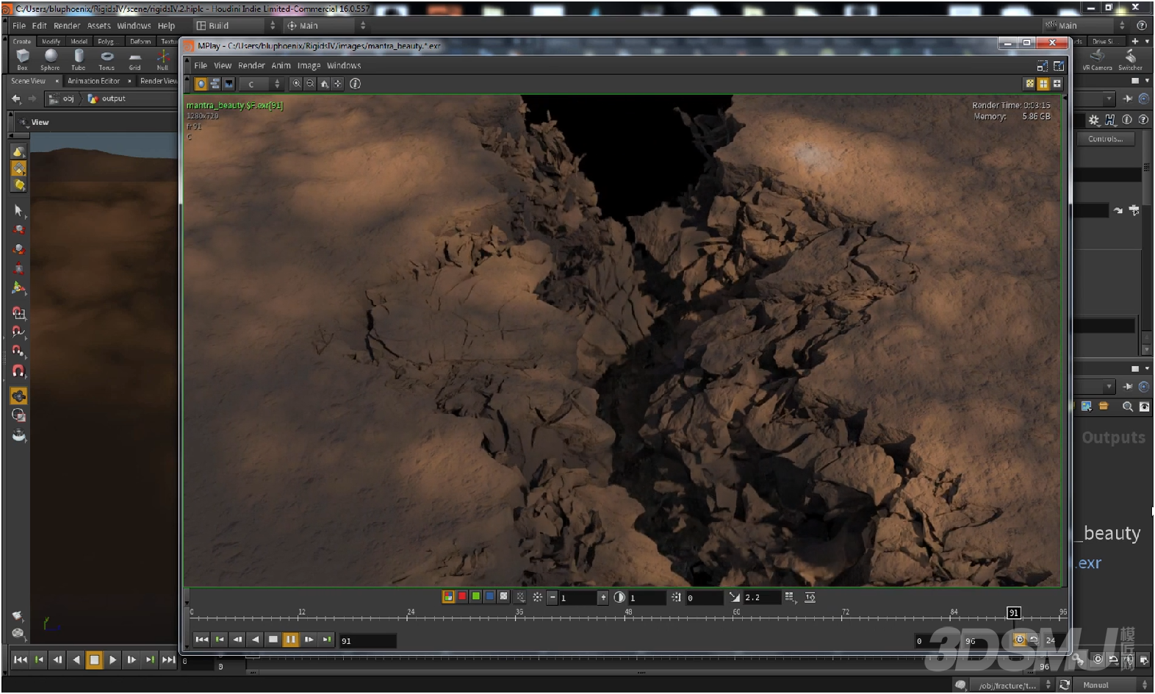
Task: Open Houdini Edit menu
Action: 40,26
